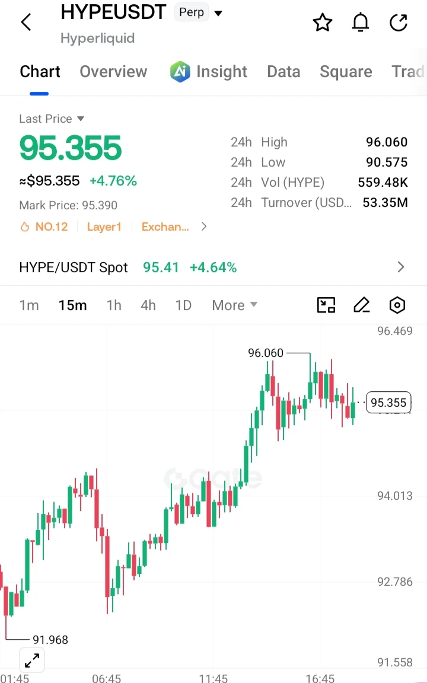
Task: Open the Last Price dropdown
Action: coord(81,119)
